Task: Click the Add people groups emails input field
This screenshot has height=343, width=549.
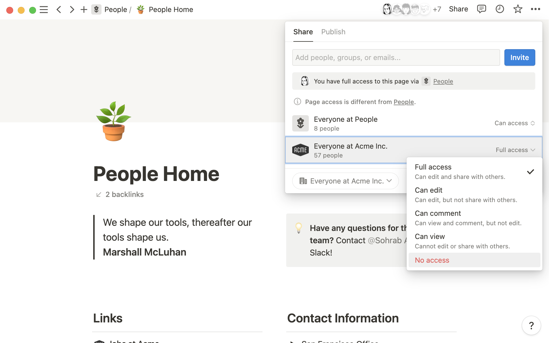Action: click(396, 57)
